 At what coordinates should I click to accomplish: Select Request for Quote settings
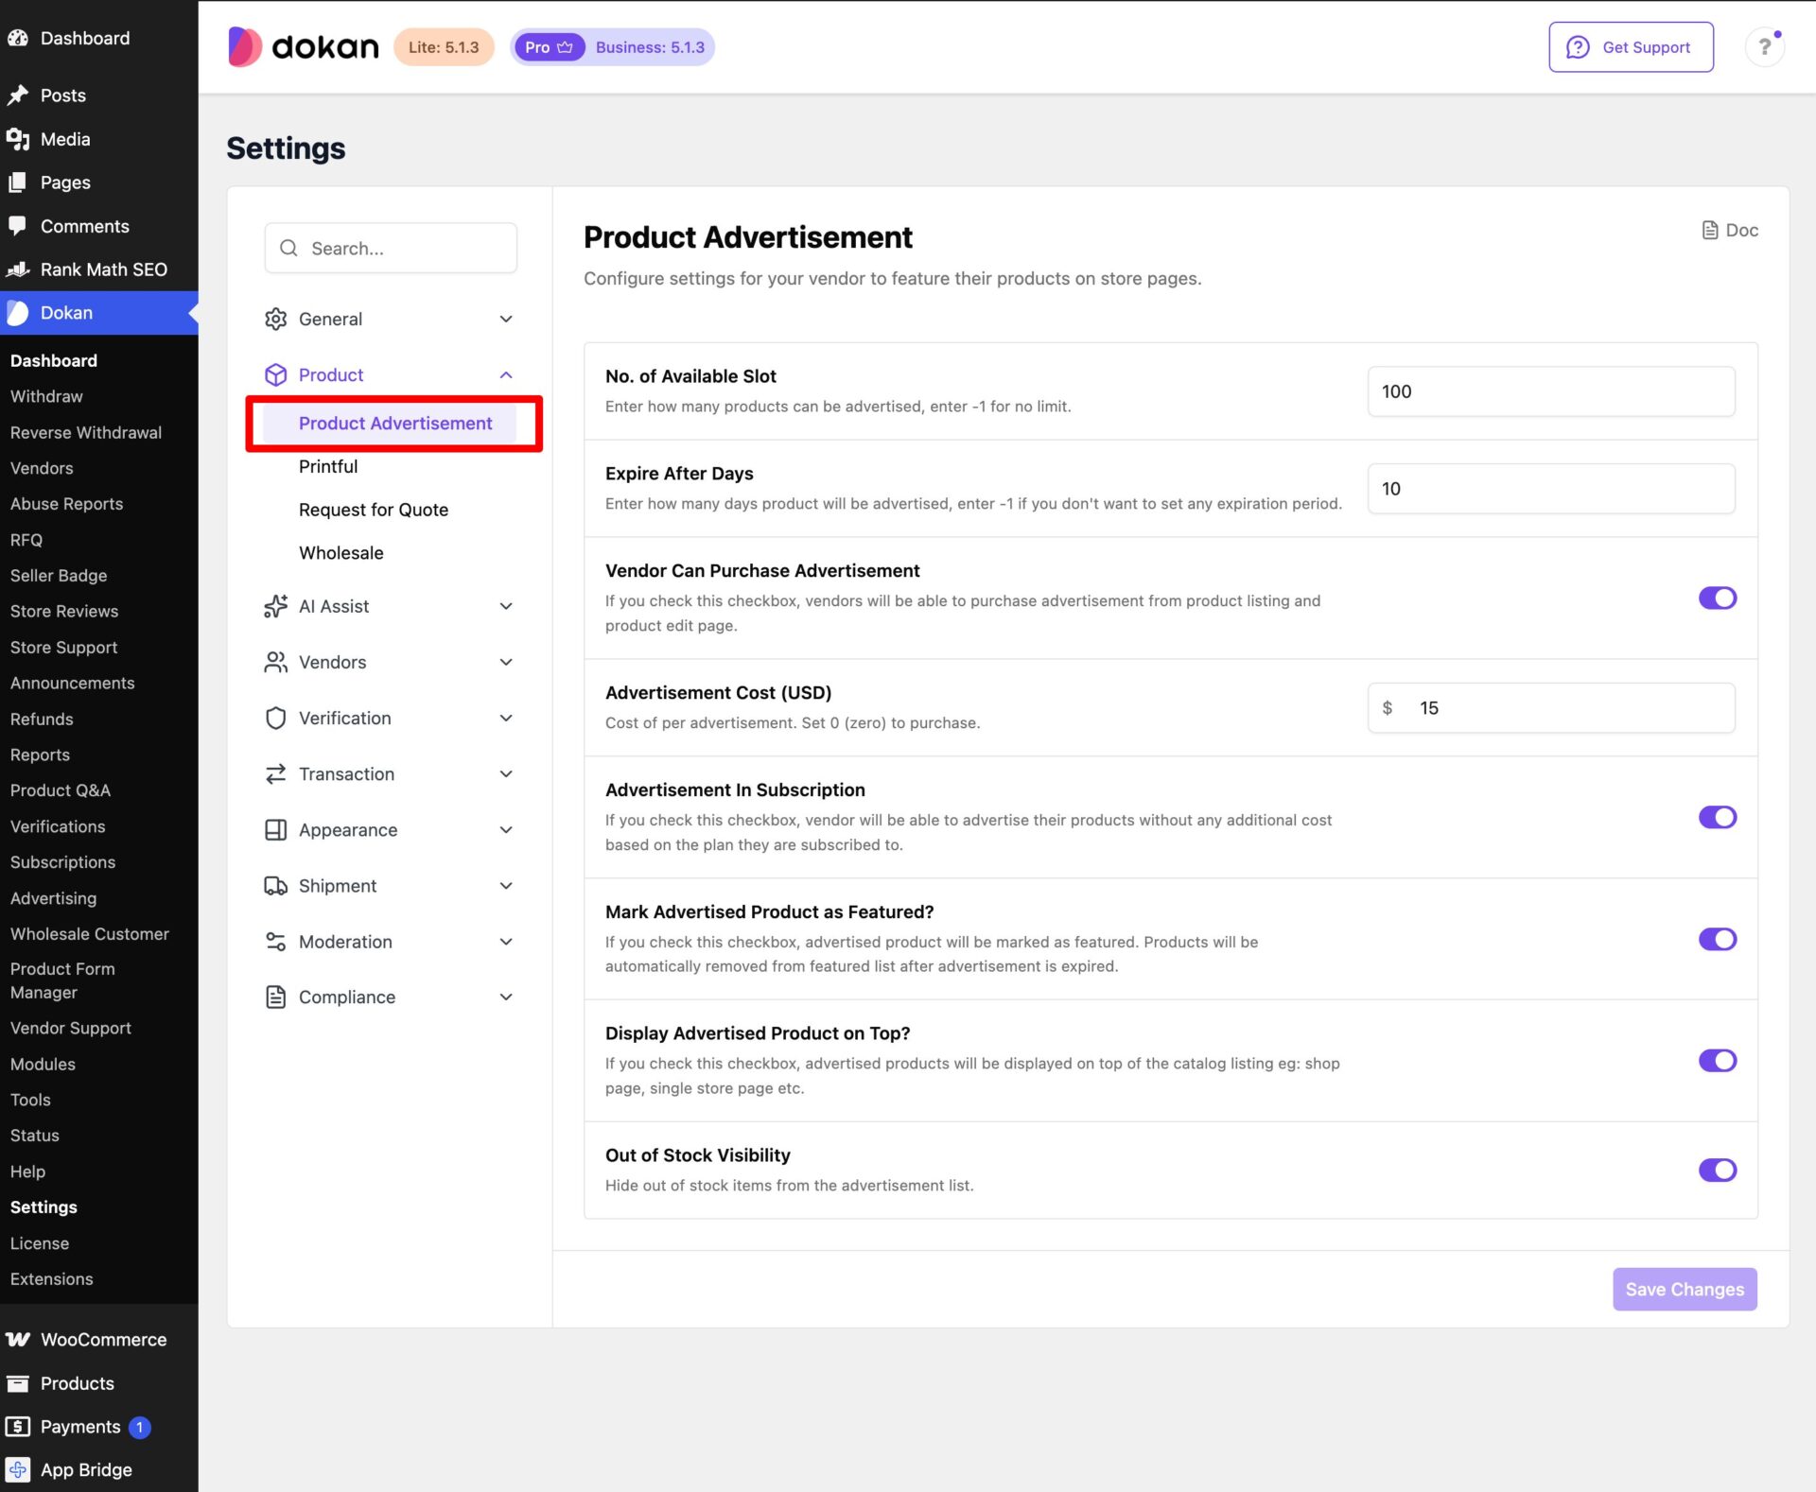(373, 510)
